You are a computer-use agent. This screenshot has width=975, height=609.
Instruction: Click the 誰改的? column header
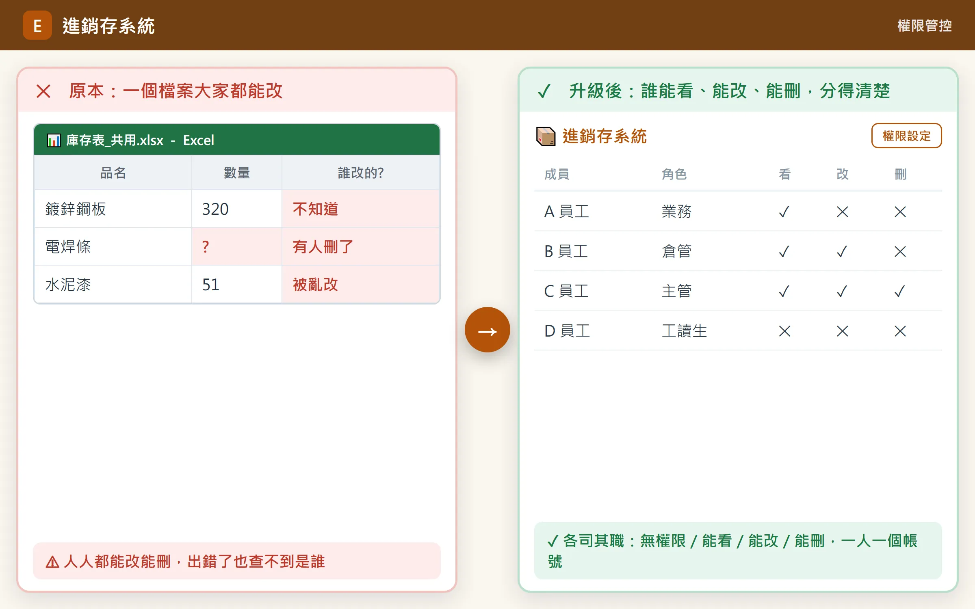(361, 173)
